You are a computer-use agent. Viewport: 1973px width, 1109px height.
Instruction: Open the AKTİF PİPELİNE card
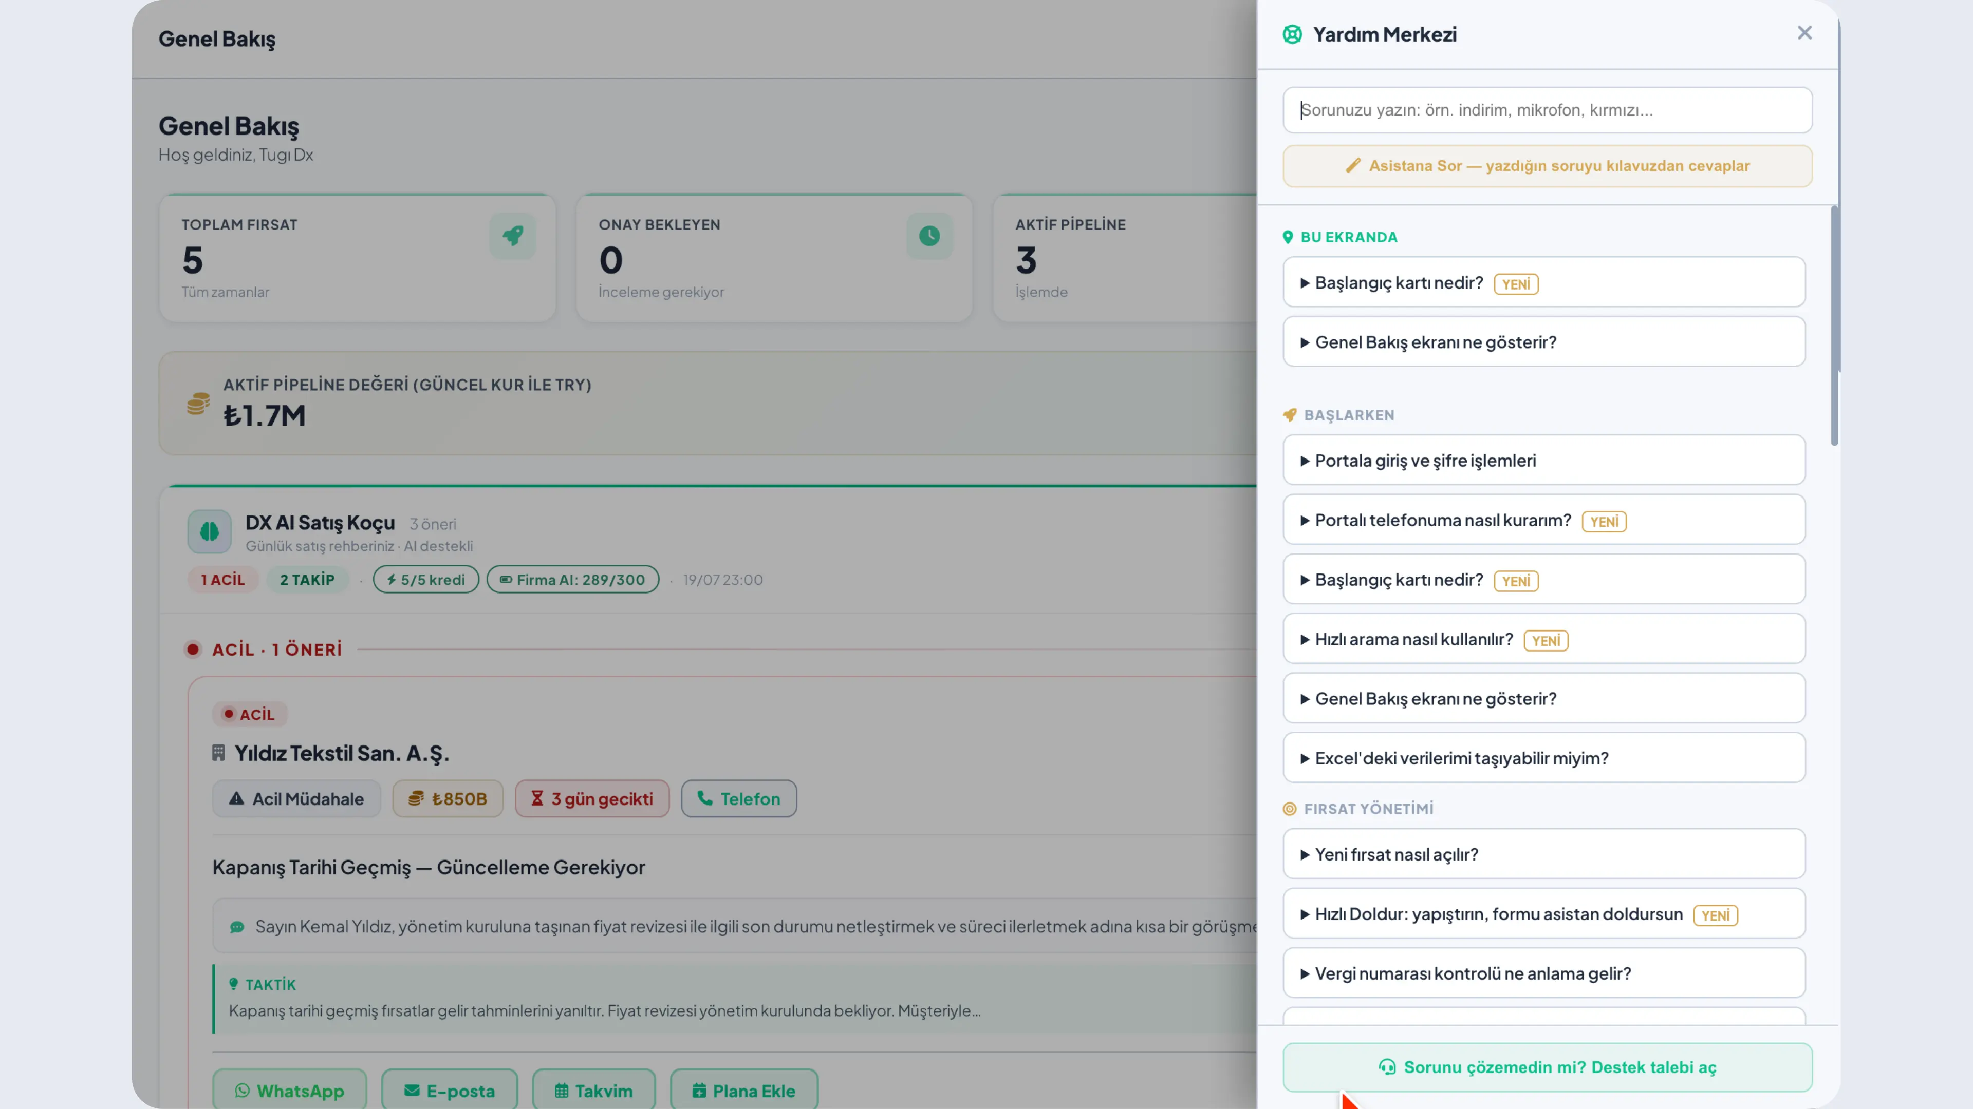point(1125,258)
